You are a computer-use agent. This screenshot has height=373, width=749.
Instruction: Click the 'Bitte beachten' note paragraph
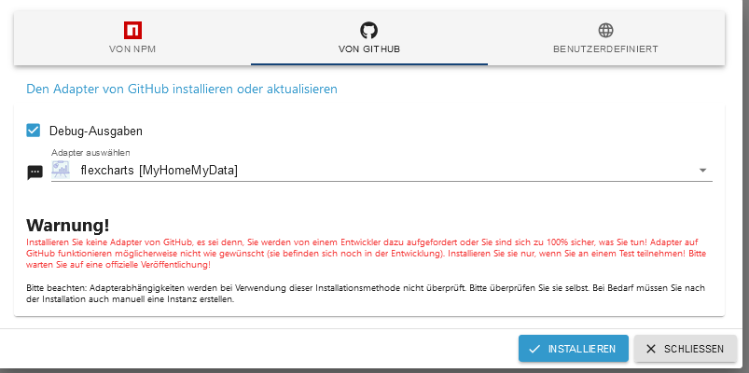366,294
